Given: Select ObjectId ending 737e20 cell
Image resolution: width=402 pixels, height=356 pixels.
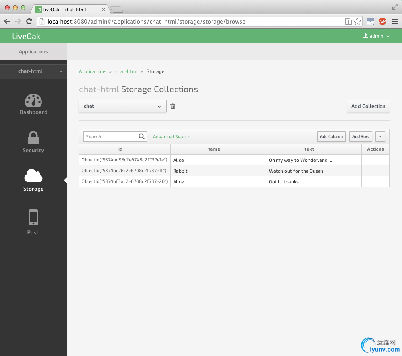Looking at the screenshot, I should [x=125, y=181].
